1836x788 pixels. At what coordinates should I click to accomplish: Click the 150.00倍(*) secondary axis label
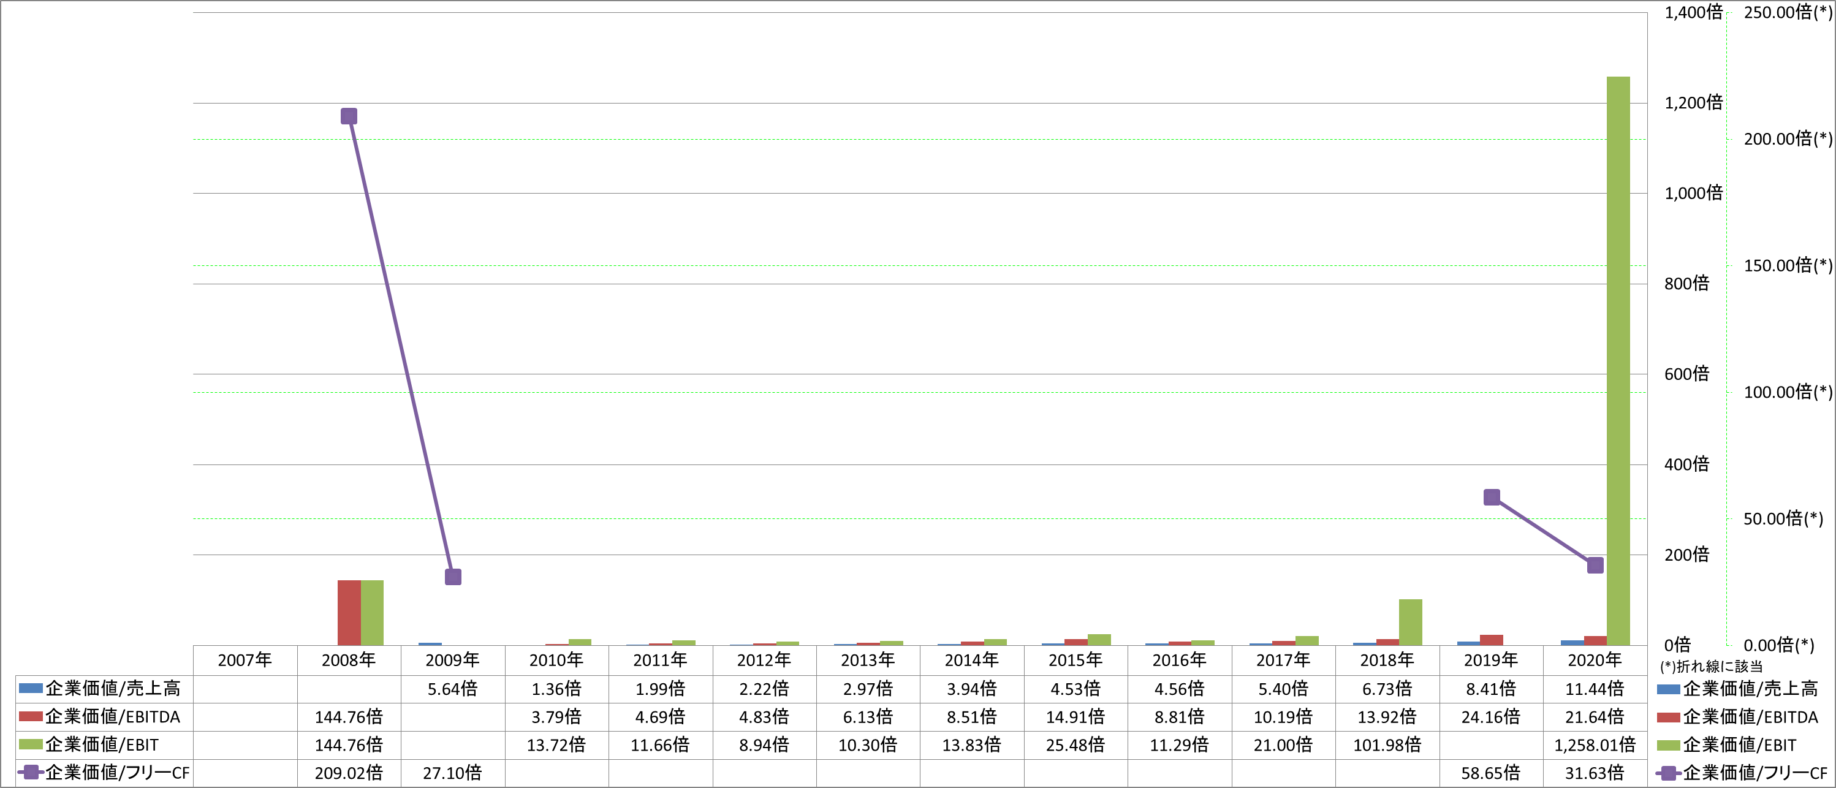[x=1788, y=266]
